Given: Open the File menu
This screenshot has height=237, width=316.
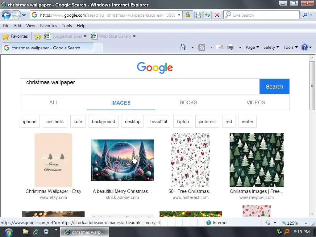Looking at the screenshot, I should click(6, 26).
